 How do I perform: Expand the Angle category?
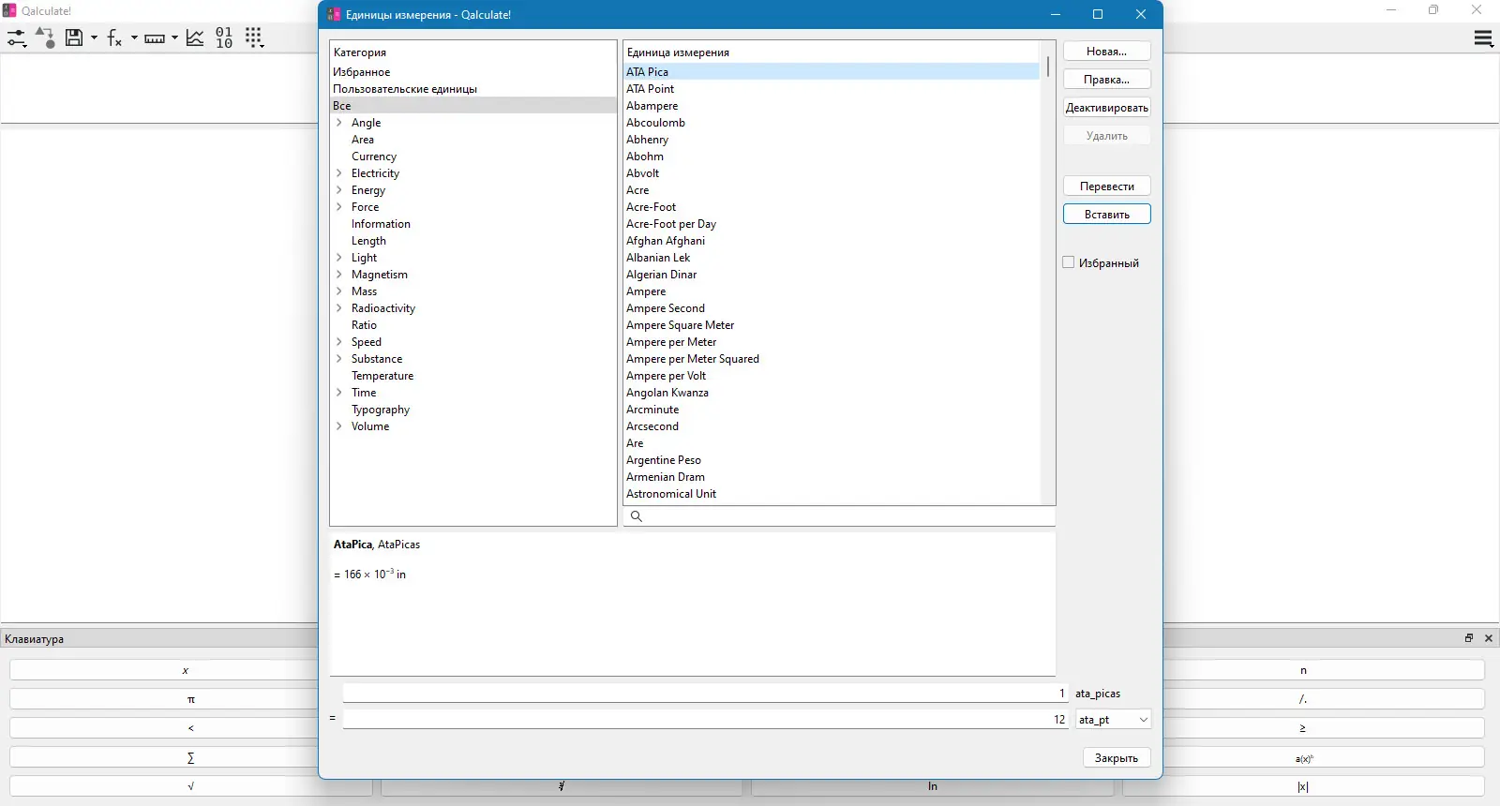[339, 123]
